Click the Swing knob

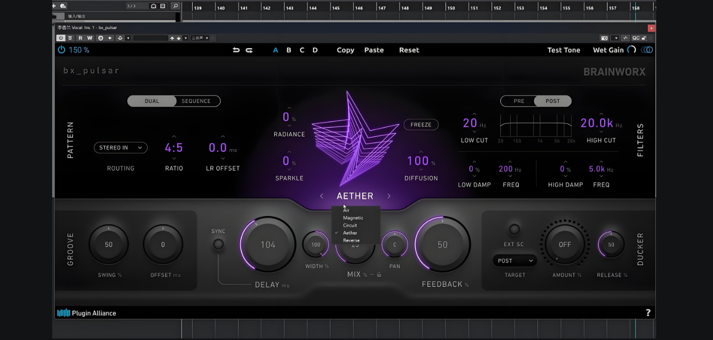(x=108, y=244)
